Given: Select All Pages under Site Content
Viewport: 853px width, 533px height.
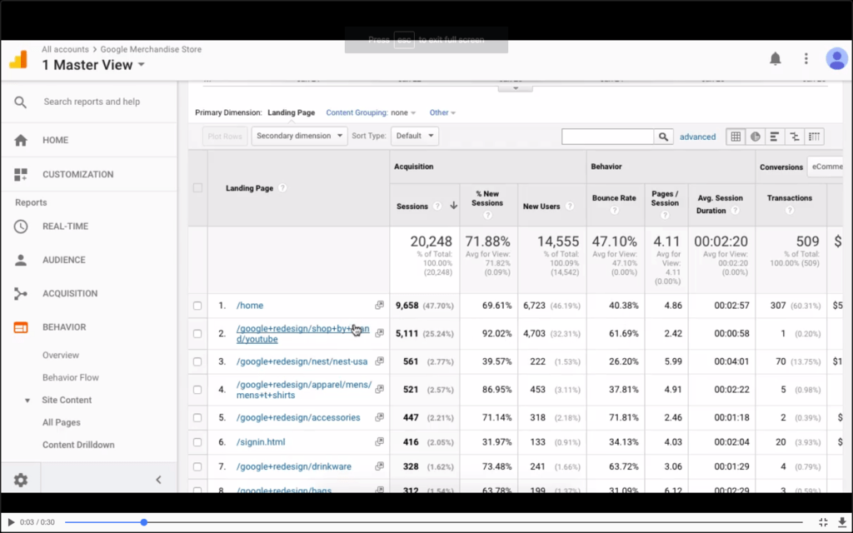Looking at the screenshot, I should [x=62, y=422].
